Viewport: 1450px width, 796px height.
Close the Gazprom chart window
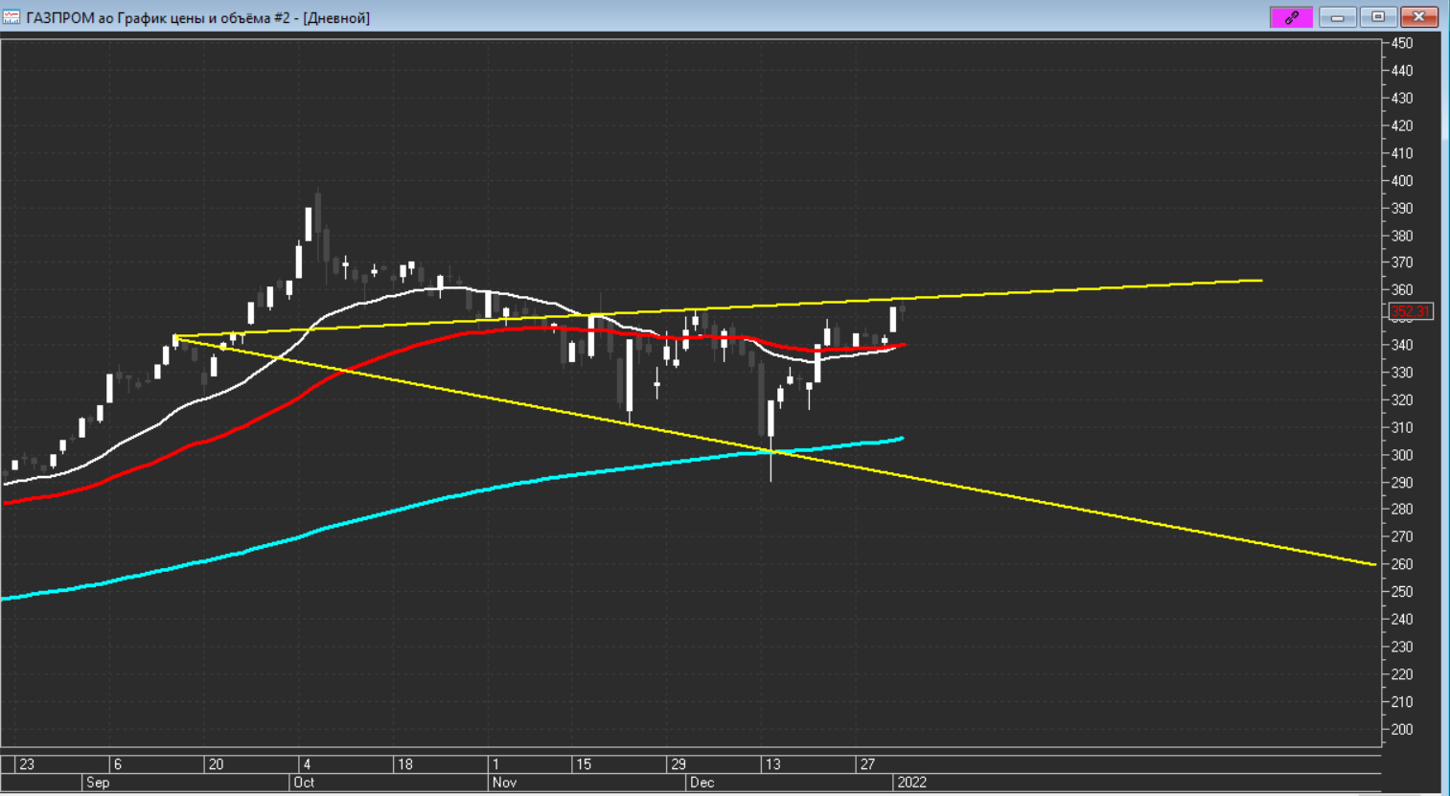pos(1419,17)
